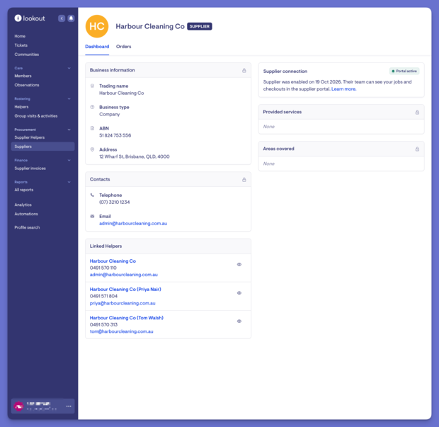Go to Home in sidebar
The height and width of the screenshot is (427, 439).
point(20,36)
